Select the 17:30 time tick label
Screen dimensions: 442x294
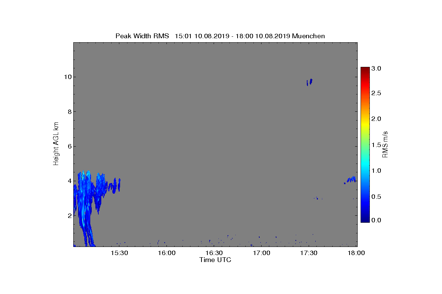point(309,253)
